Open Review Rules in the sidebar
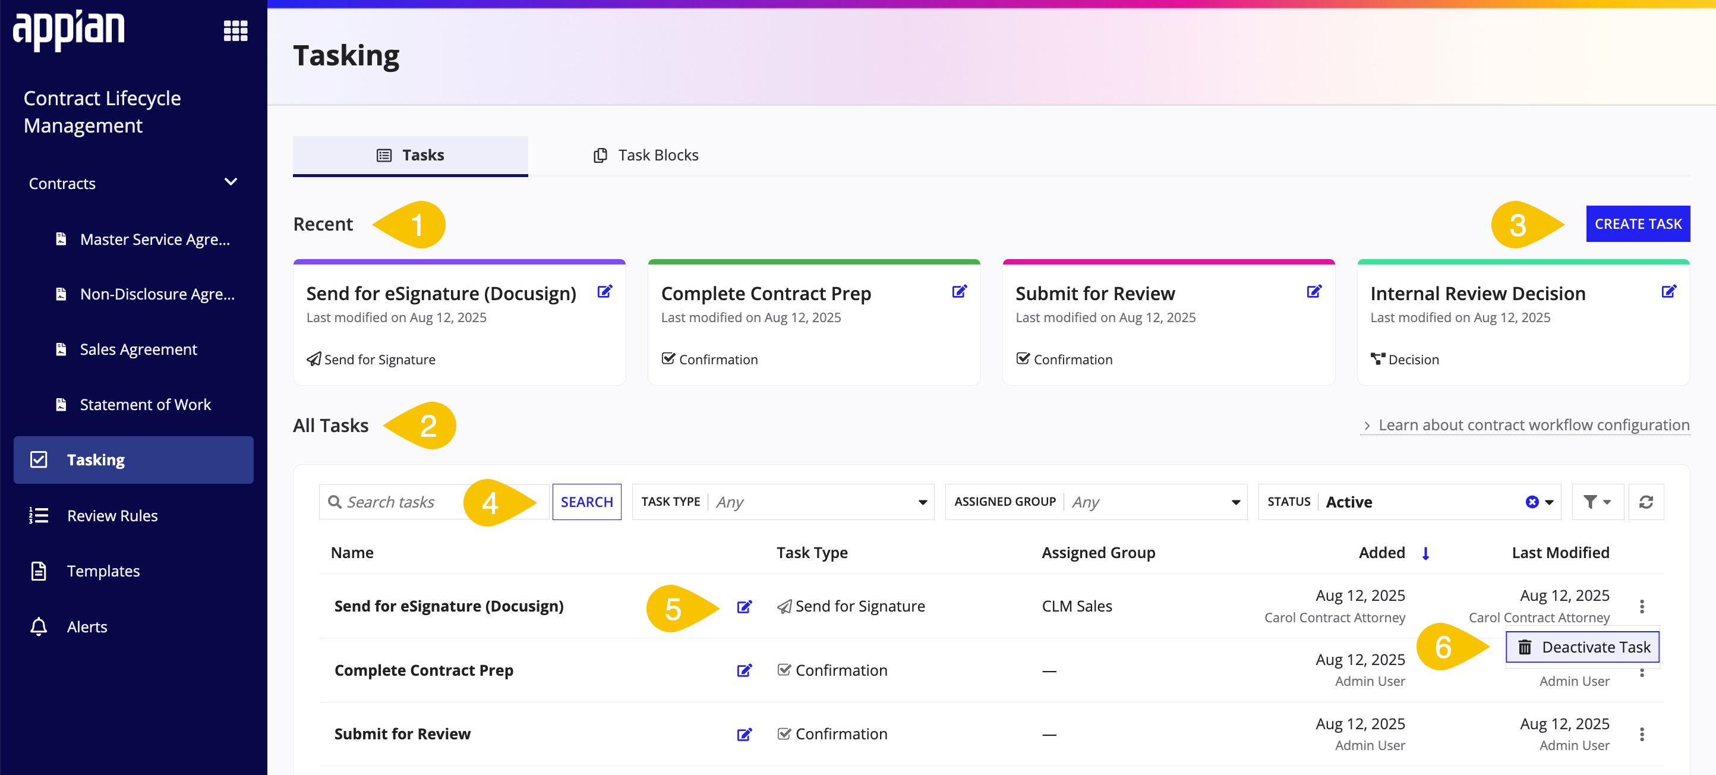1716x775 pixels. point(112,516)
